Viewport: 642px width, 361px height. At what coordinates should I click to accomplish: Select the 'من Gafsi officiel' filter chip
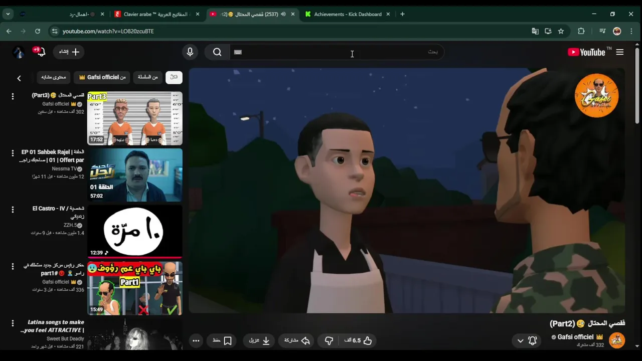pyautogui.click(x=102, y=77)
